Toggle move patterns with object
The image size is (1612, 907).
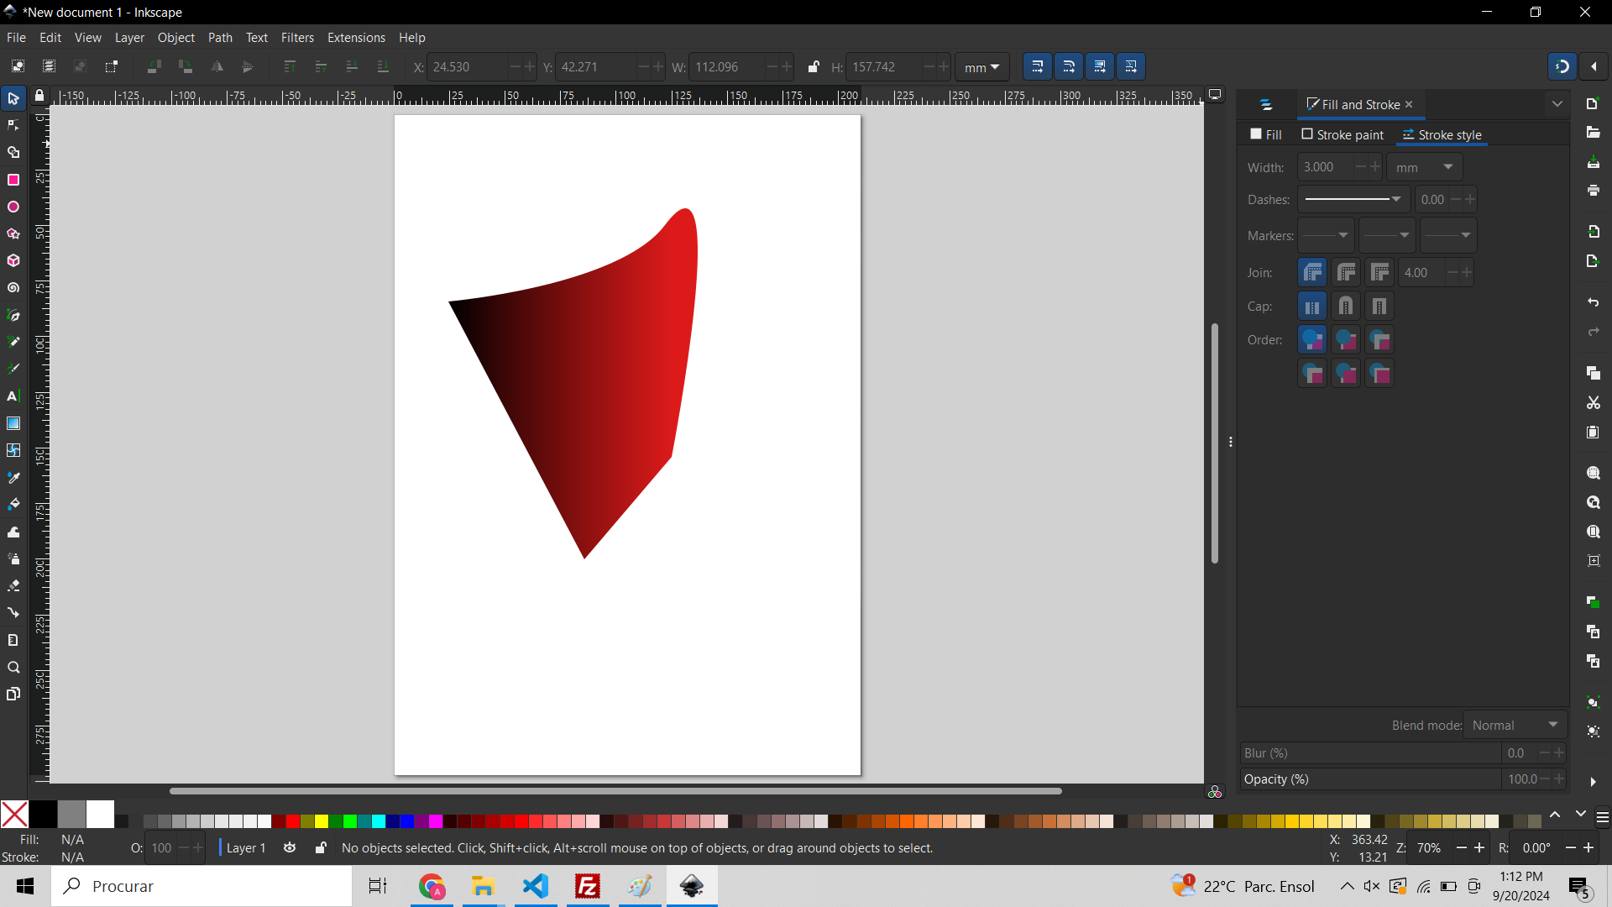pos(1131,66)
